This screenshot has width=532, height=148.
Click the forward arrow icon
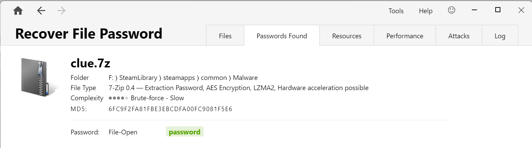tap(62, 11)
